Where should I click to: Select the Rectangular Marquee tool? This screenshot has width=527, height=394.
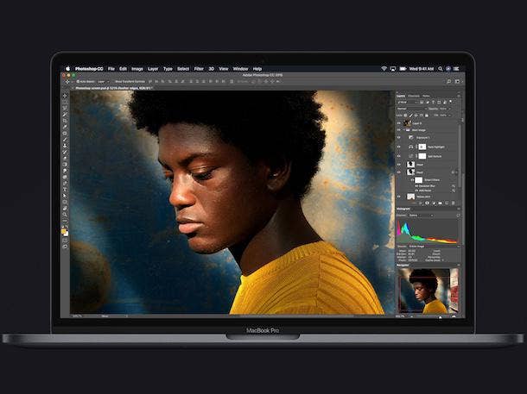pos(65,102)
